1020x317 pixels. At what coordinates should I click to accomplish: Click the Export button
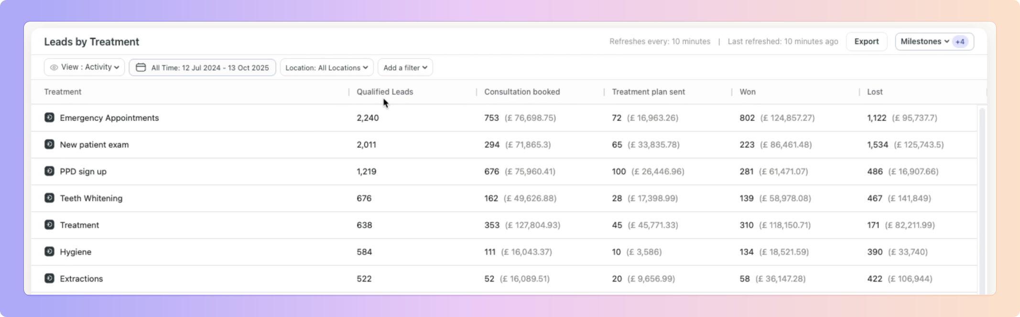866,42
